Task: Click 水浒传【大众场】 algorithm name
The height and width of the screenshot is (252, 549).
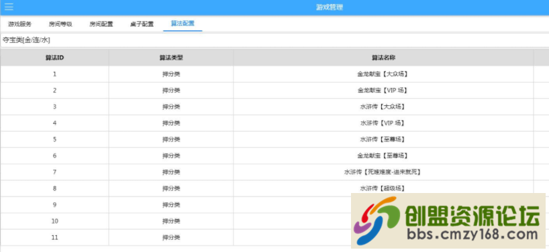Action: tap(383, 107)
